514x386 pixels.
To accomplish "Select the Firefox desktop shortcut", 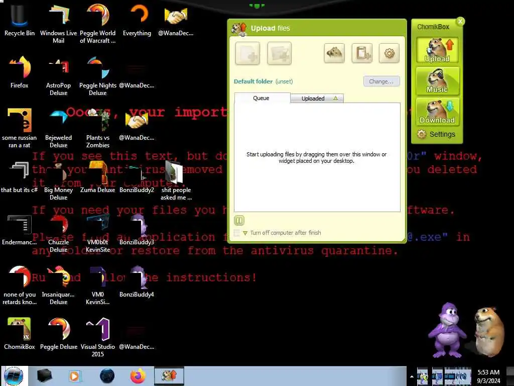I will [20, 72].
